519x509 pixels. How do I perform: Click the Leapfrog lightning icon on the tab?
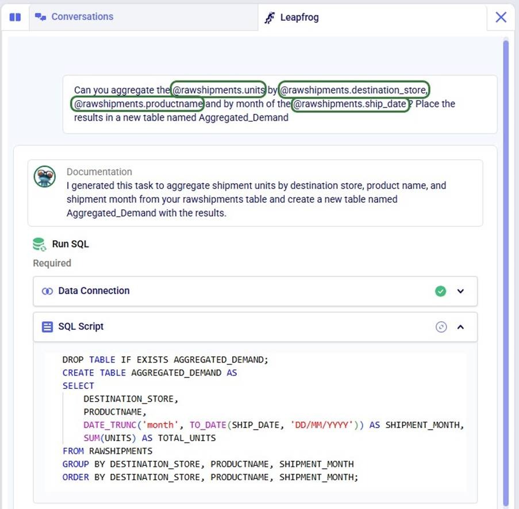(x=268, y=17)
